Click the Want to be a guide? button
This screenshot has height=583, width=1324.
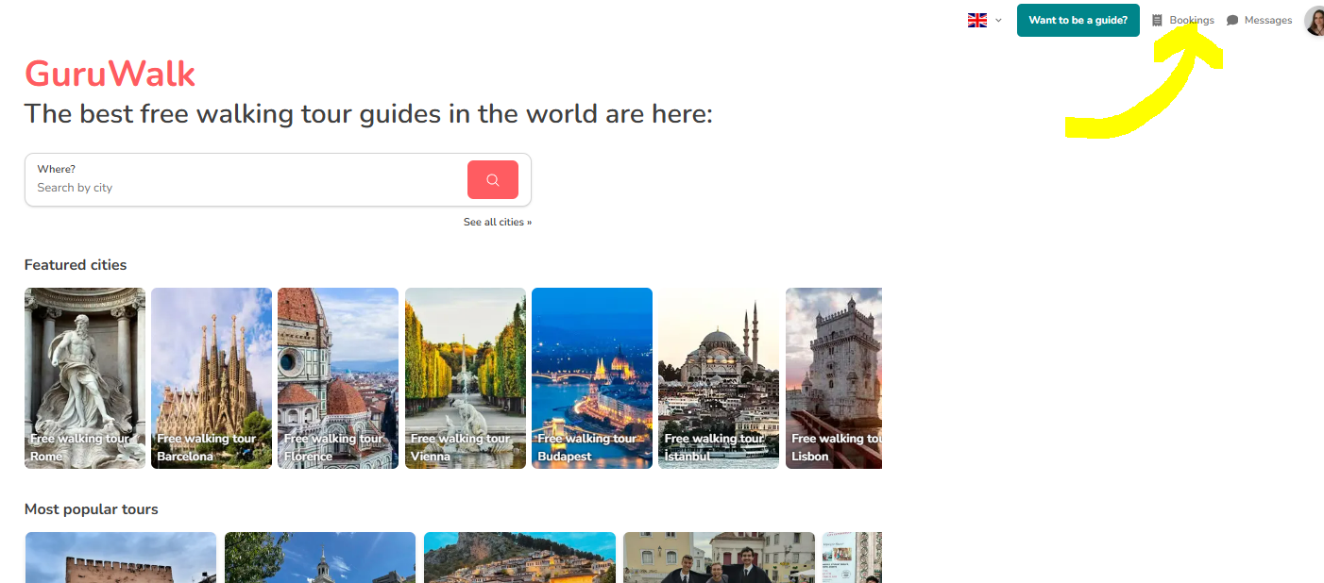(x=1078, y=20)
